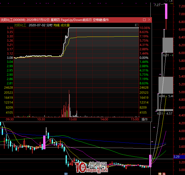
Task: Click the 10.06% limit-up percentage label
Action: point(145,28)
